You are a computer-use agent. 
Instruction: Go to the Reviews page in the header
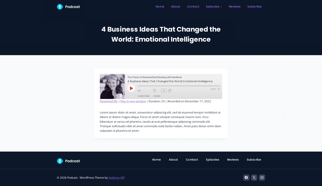[235, 7]
